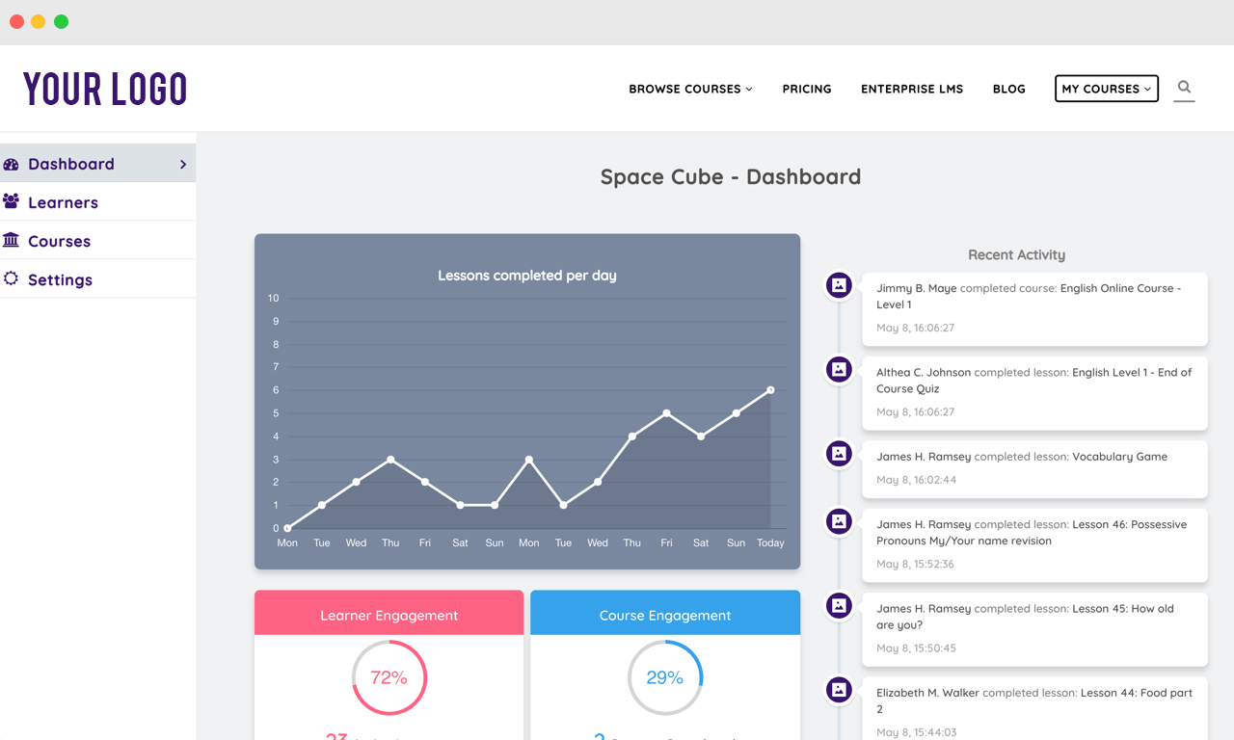Click the Today data point on chart
Viewport: 1234px width, 740px height.
click(x=770, y=390)
